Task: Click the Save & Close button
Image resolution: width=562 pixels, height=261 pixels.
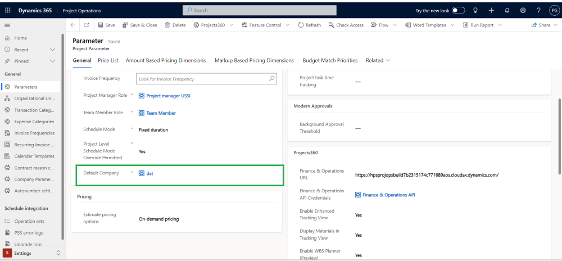Action: (x=140, y=25)
